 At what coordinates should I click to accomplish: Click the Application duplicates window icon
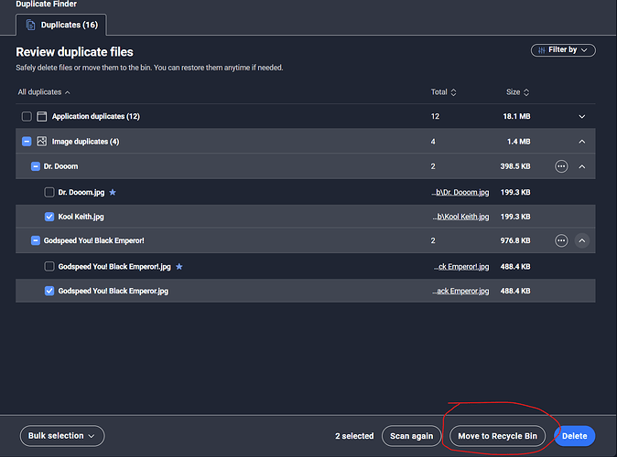[42, 116]
